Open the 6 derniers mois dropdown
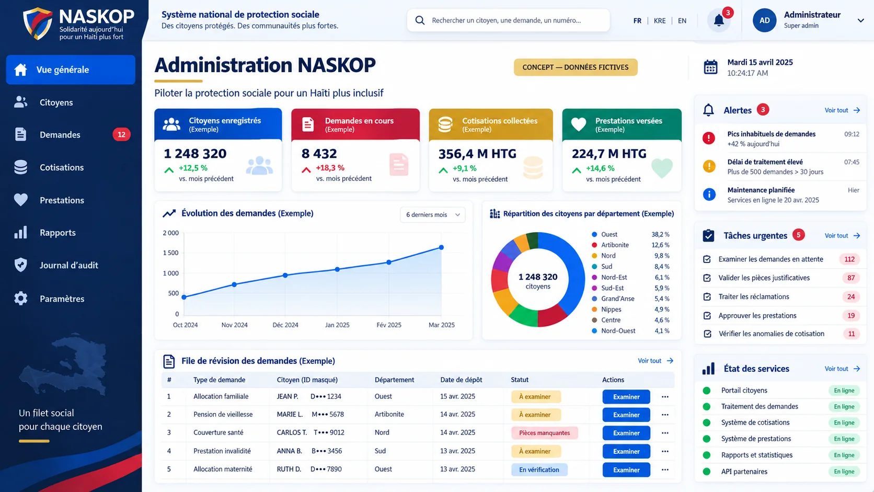Screen dimensions: 874x492 coord(433,215)
